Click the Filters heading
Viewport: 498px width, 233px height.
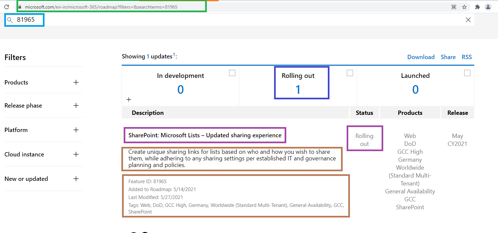[15, 57]
